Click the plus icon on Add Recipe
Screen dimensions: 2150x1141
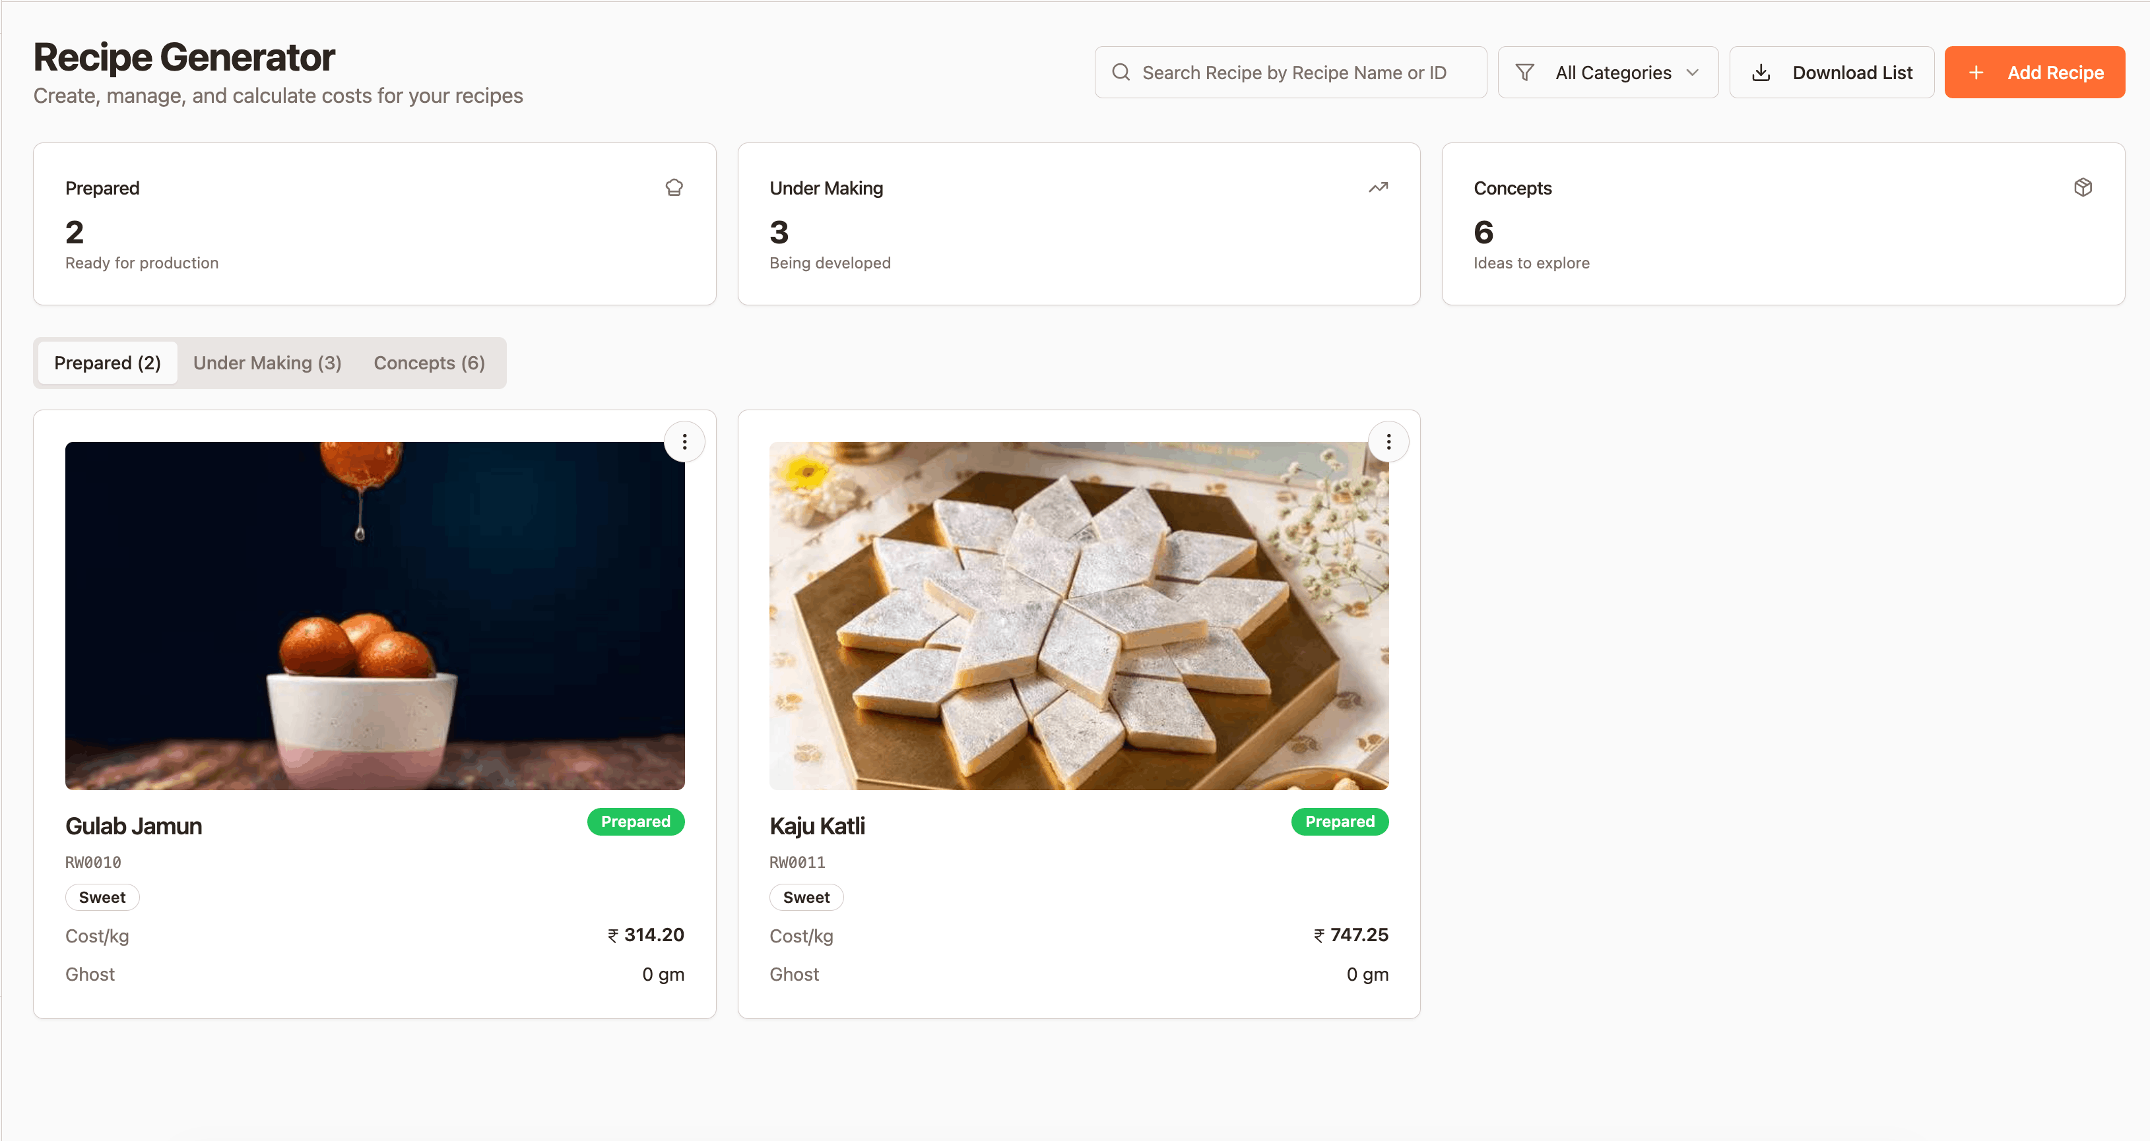coord(1976,73)
